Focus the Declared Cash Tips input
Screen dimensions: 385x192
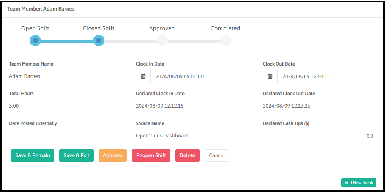point(320,136)
